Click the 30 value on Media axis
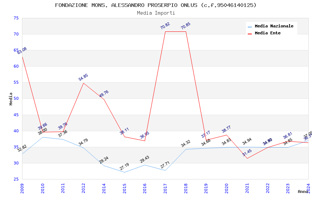The height and width of the screenshot is (201, 312). click(x=16, y=163)
